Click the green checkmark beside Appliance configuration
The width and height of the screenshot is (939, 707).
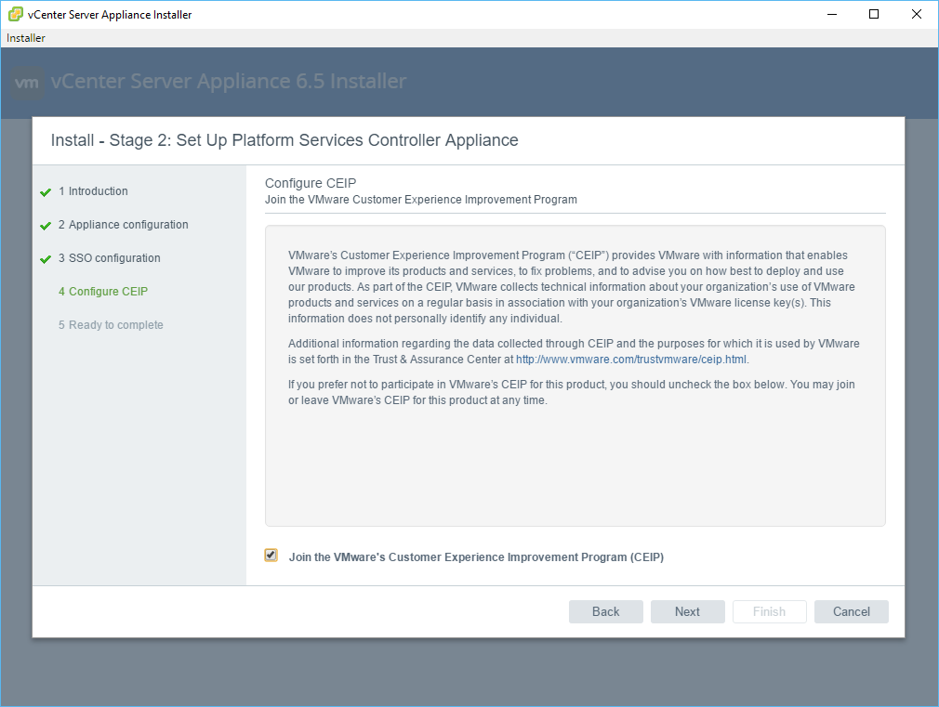46,226
